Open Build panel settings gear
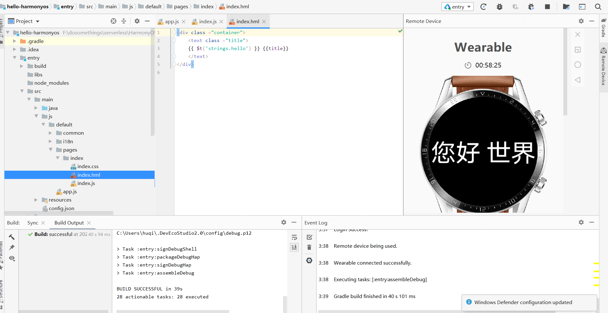 click(x=284, y=222)
